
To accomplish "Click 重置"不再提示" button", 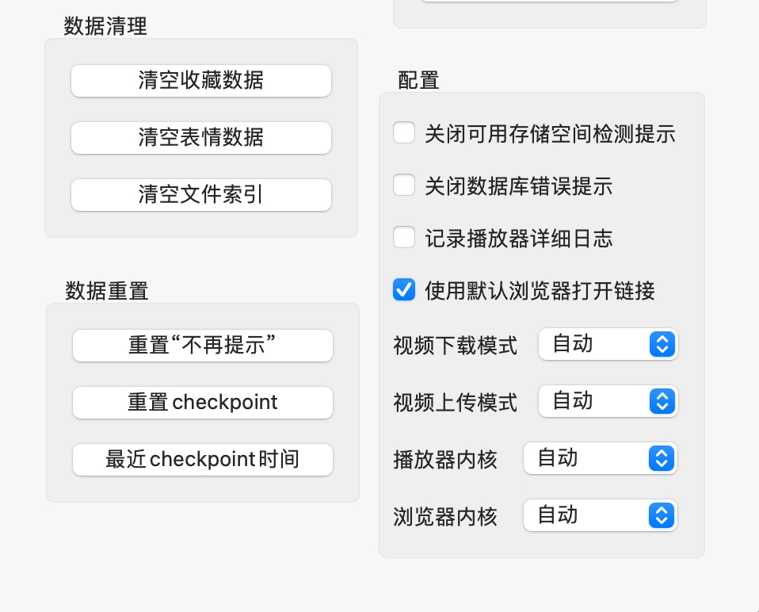I will [x=202, y=345].
